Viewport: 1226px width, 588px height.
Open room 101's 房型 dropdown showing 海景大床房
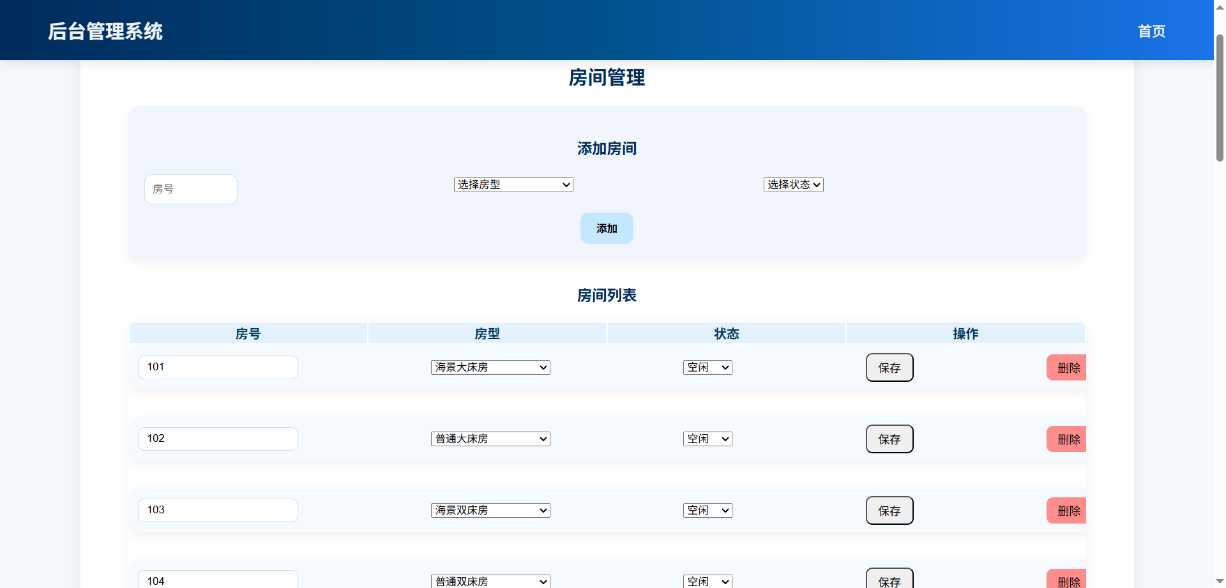tap(490, 367)
